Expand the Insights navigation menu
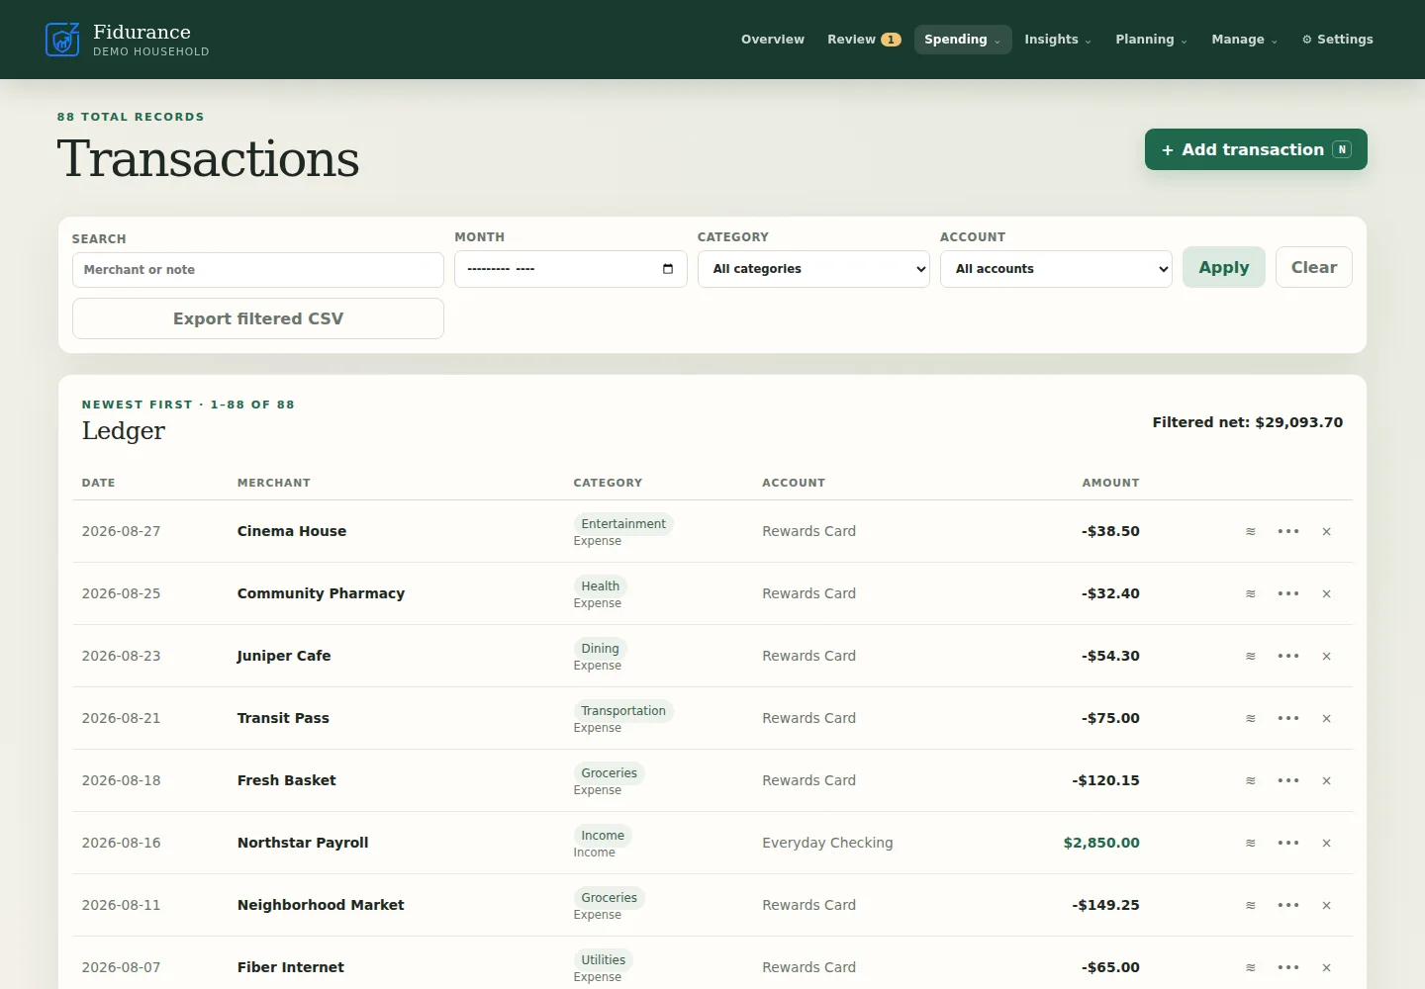The height and width of the screenshot is (989, 1425). pos(1058,40)
